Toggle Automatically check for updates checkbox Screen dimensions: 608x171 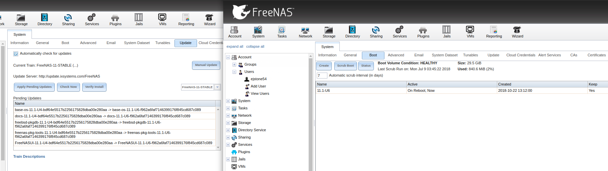(16, 54)
